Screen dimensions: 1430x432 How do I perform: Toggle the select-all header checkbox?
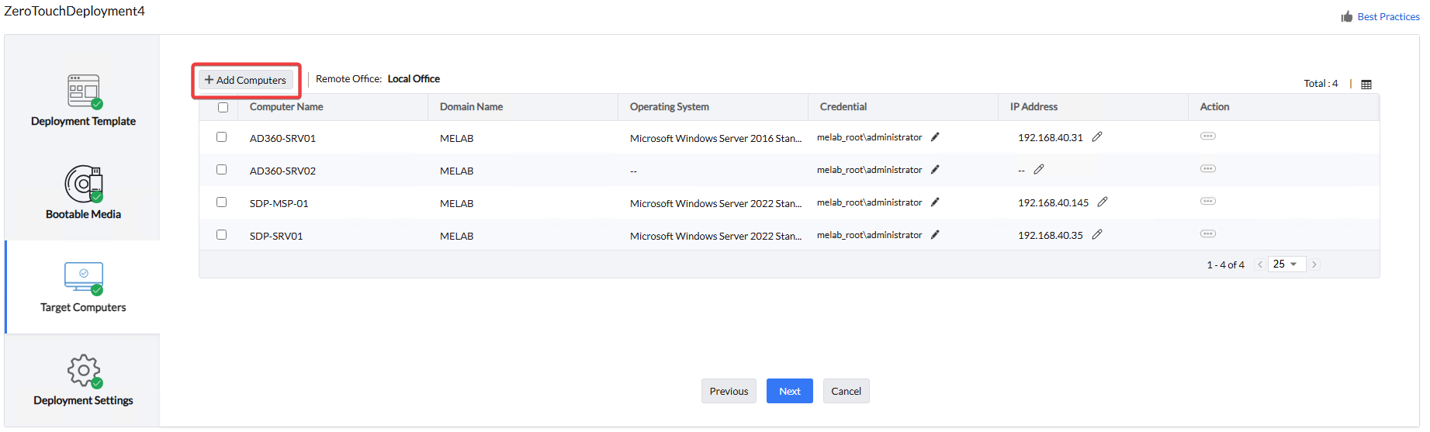click(x=223, y=108)
